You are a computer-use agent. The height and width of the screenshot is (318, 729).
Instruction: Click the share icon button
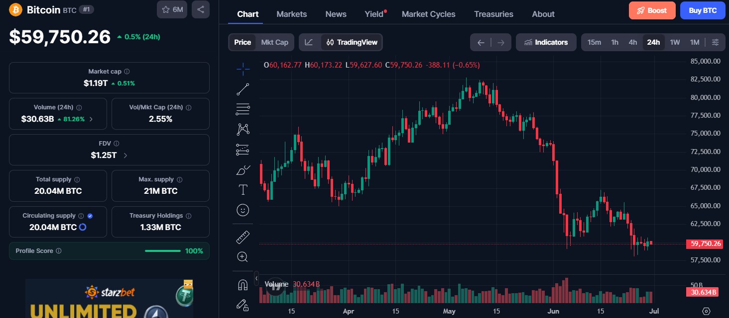click(201, 9)
